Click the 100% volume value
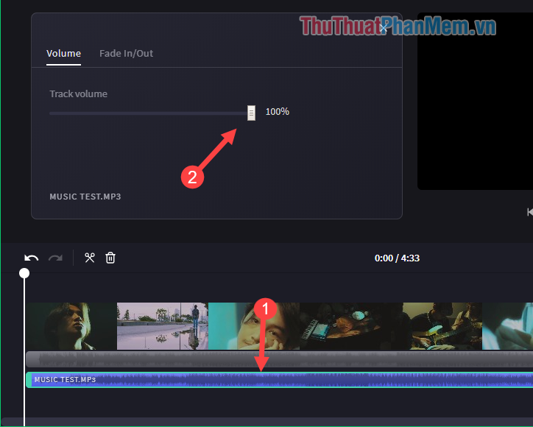This screenshot has height=427, width=533. 277,111
